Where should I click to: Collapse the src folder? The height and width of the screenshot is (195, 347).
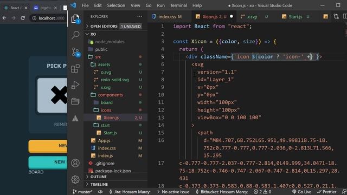tap(115, 57)
